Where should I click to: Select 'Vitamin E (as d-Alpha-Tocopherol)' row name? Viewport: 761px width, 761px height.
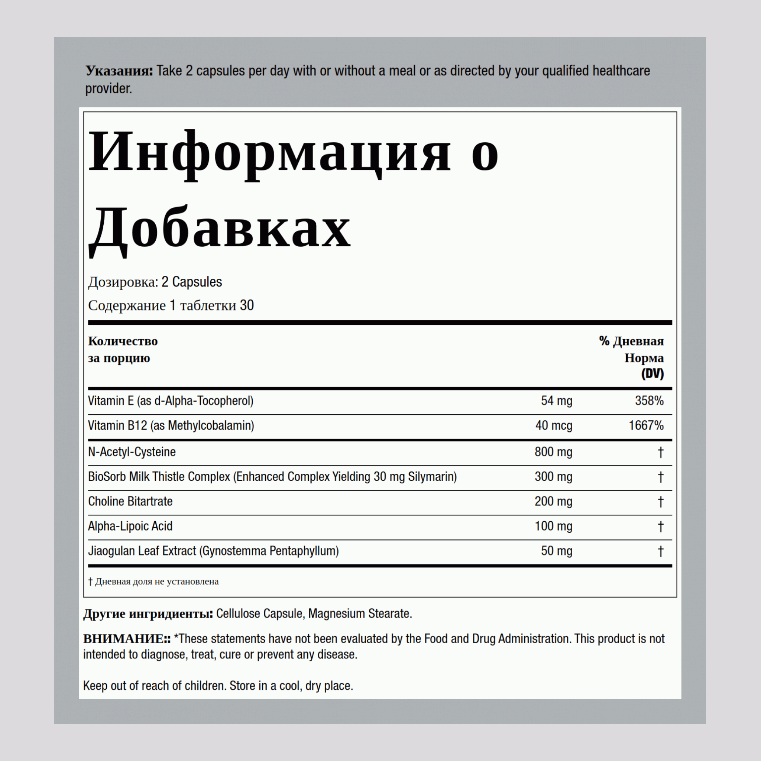[x=171, y=401]
